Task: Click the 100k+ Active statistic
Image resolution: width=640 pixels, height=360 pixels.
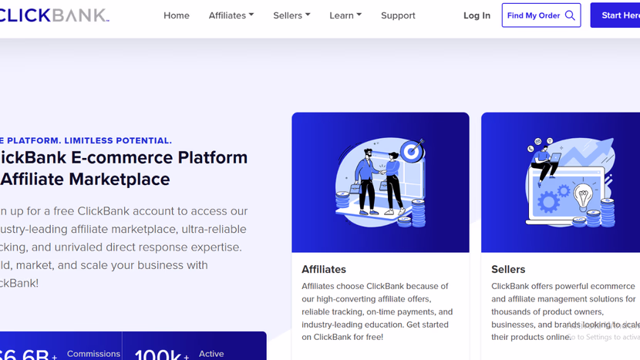Action: (180, 354)
